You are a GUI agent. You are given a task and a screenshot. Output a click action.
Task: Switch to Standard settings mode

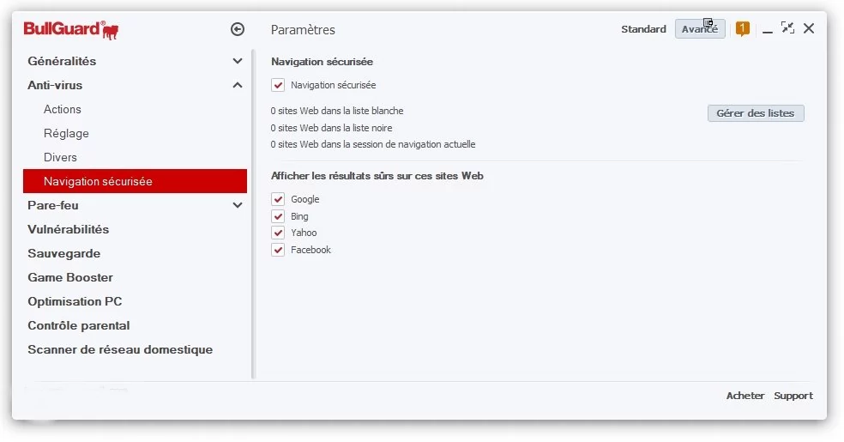[644, 29]
